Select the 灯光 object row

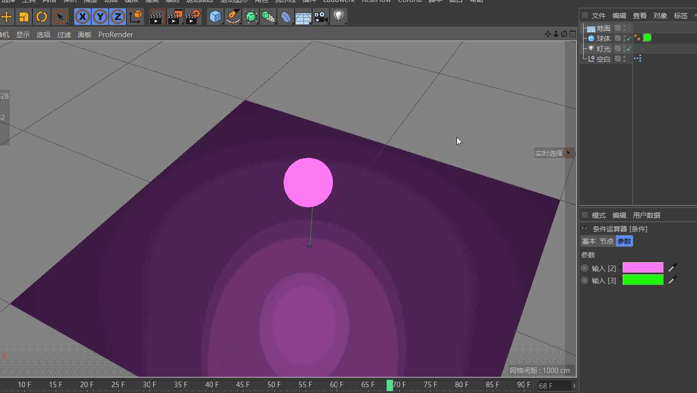click(604, 49)
